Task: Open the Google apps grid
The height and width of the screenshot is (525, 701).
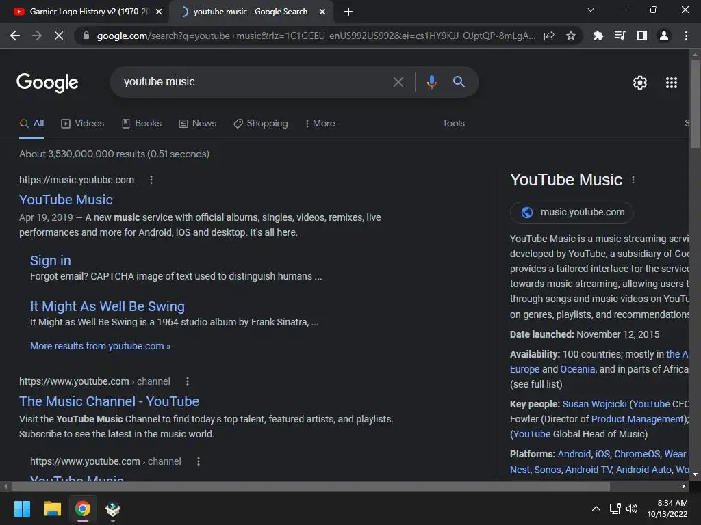Action: coord(672,83)
